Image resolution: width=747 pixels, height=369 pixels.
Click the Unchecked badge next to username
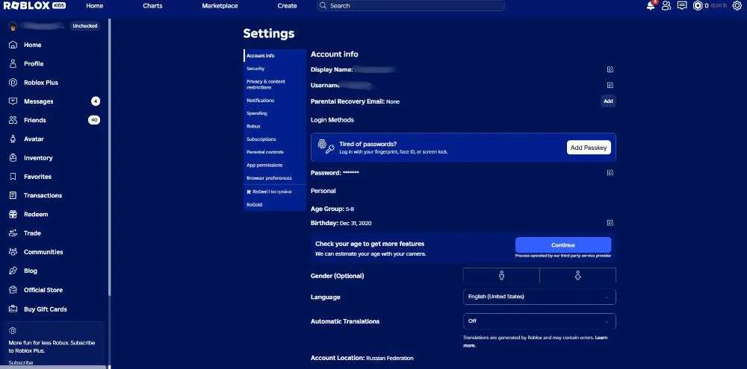coord(85,26)
